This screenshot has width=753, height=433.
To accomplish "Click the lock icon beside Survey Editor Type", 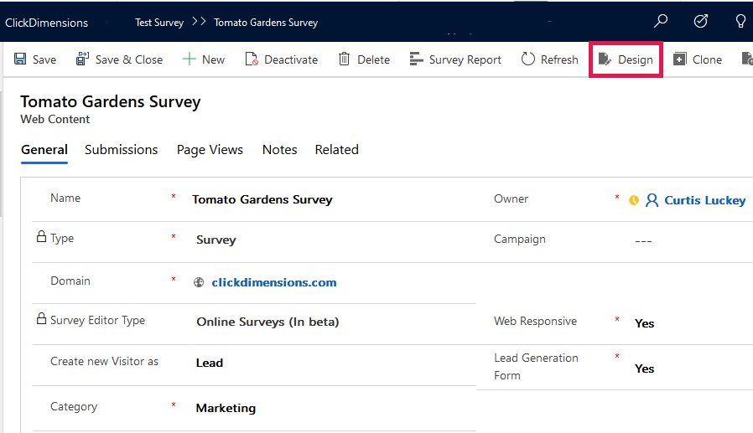I will point(42,318).
